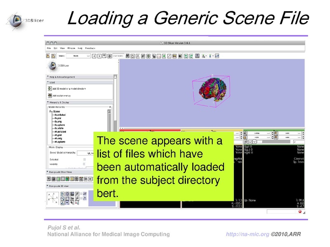Click the undo toolbar icon
The width and height of the screenshot is (330, 247).
(186, 56)
